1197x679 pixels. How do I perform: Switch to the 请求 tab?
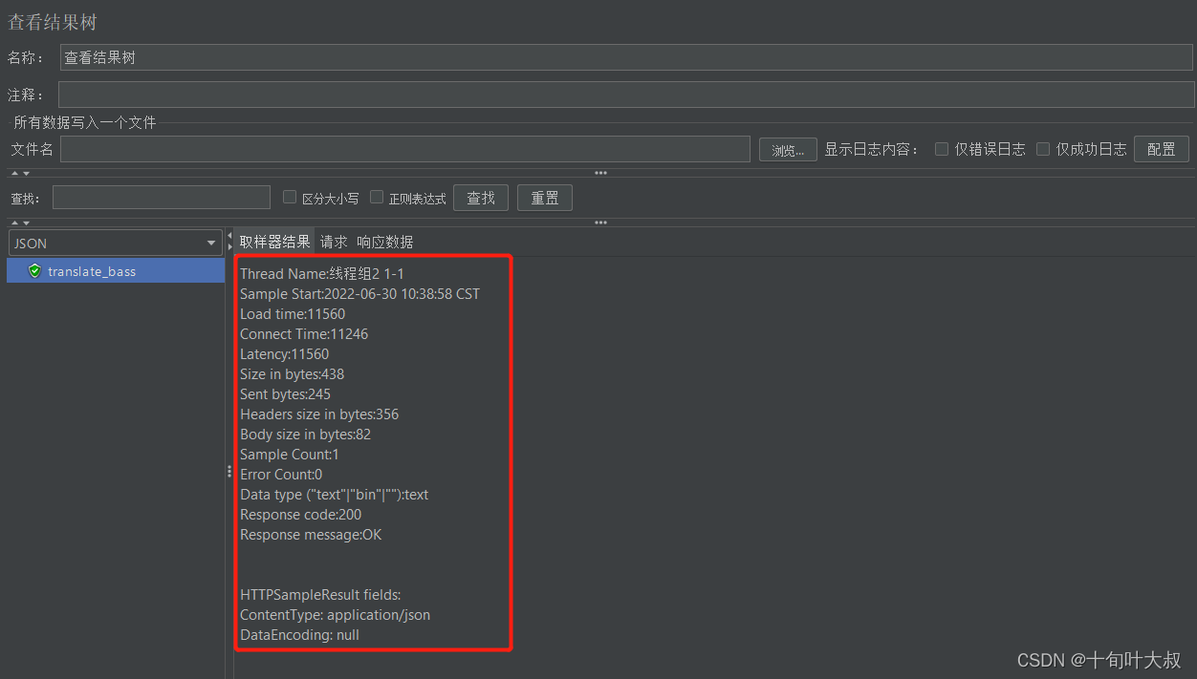click(x=334, y=242)
